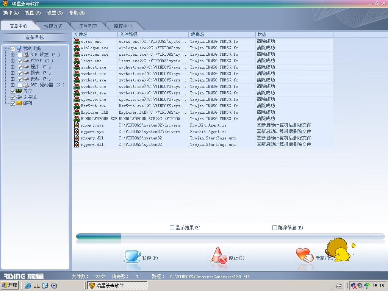Click the virus icon beside spoolsv.exe

point(77,99)
